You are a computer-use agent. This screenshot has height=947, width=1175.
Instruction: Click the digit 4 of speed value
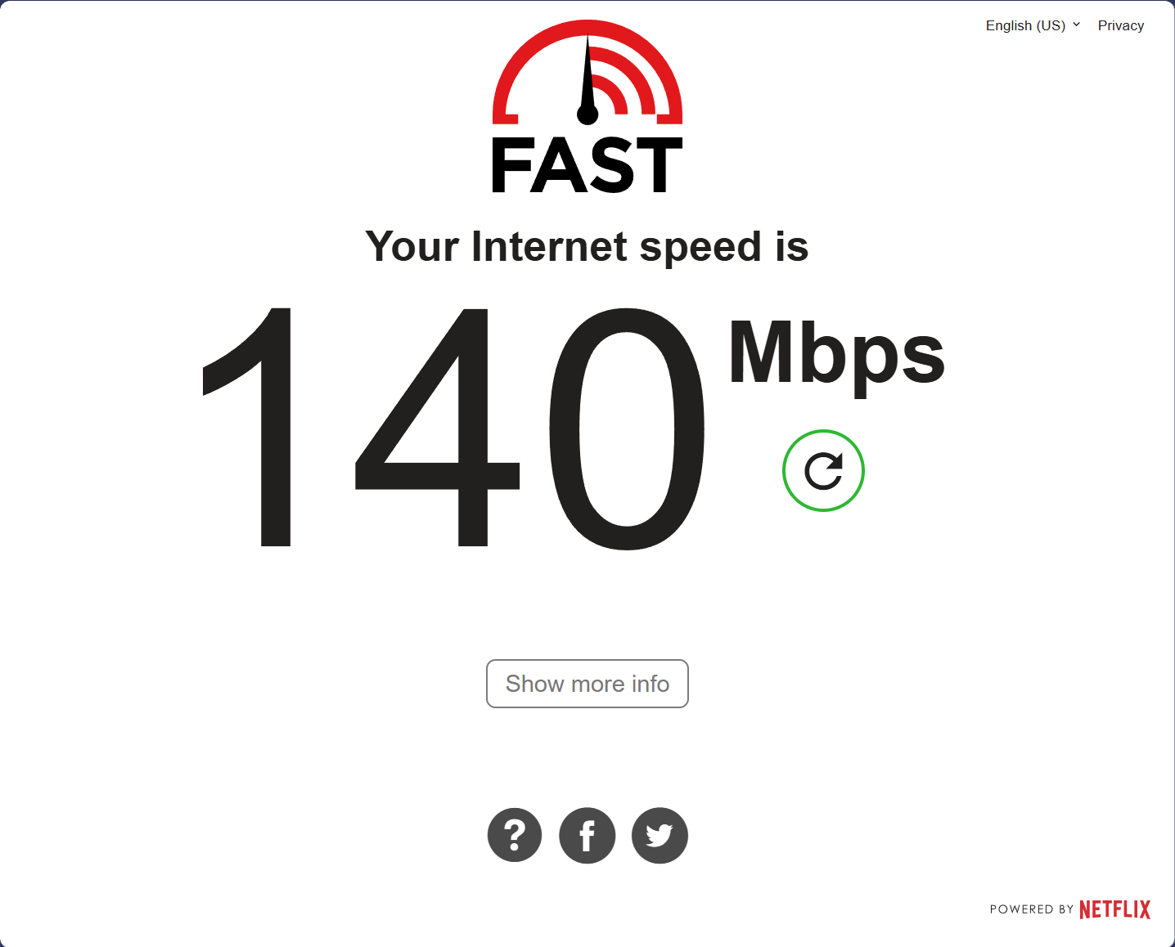[x=438, y=428]
